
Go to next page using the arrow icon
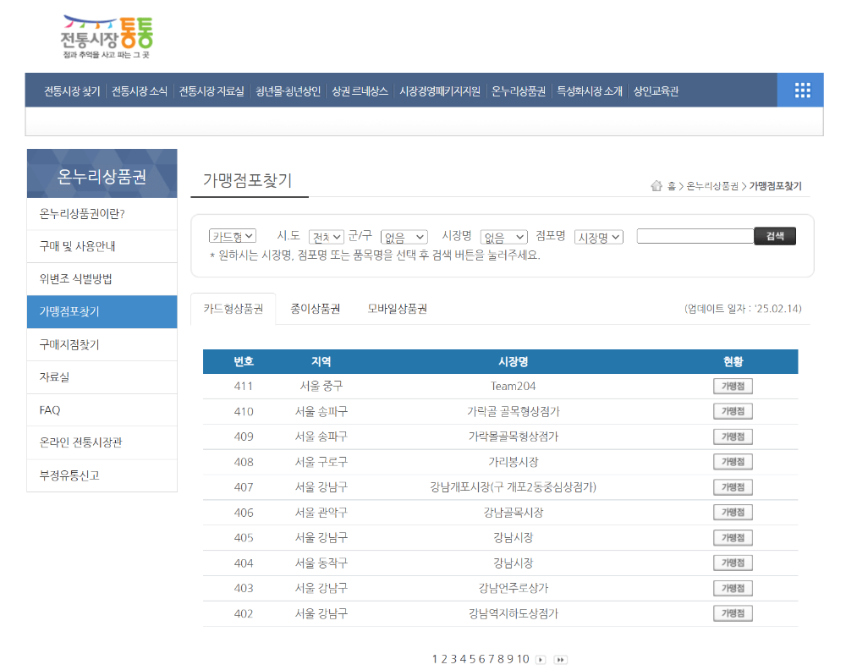click(541, 659)
